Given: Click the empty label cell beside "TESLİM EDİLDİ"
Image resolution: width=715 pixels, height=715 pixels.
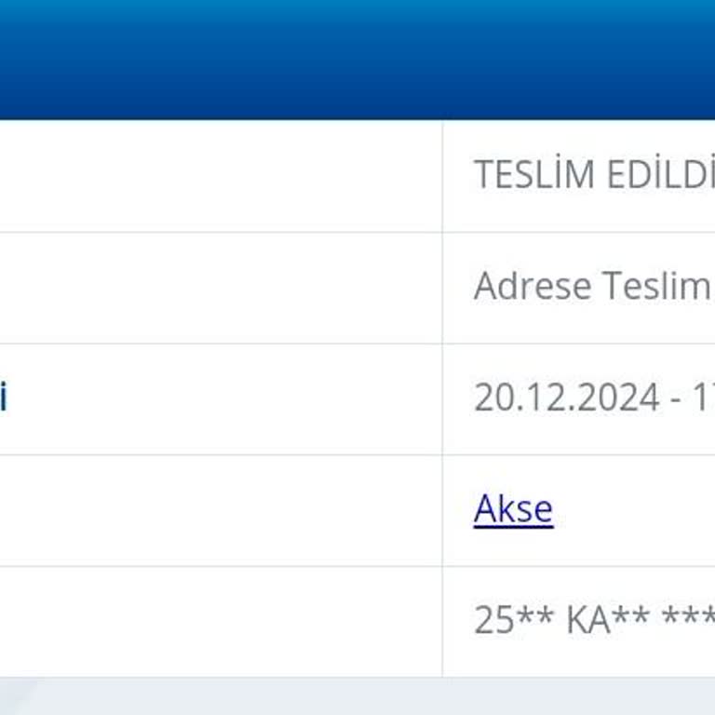Looking at the screenshot, I should click(x=220, y=175).
